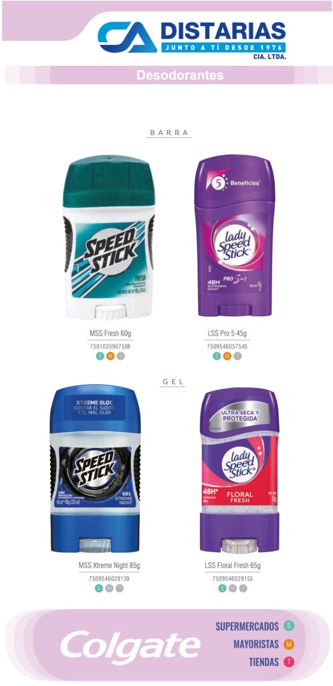Click the green S badge under MSS Fresh

[100, 356]
